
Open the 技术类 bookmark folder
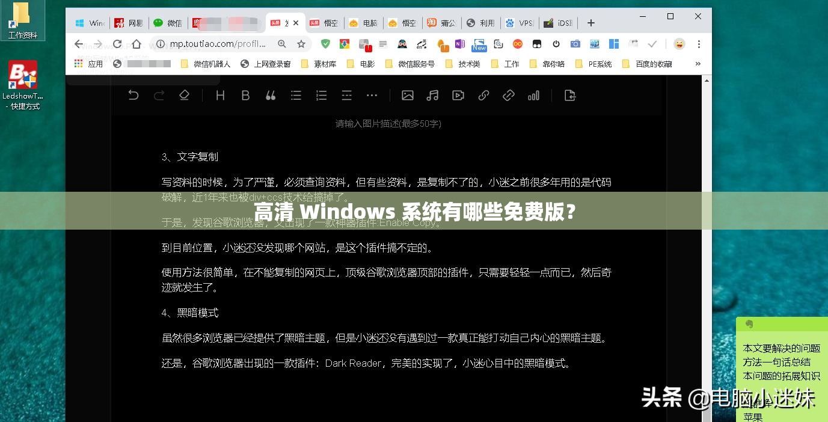pos(463,64)
